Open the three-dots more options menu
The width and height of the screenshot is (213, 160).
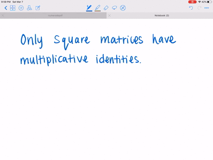(207, 8)
